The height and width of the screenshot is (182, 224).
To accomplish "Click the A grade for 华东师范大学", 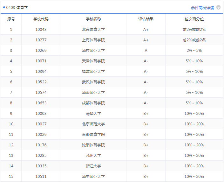I will click(x=146, y=51).
